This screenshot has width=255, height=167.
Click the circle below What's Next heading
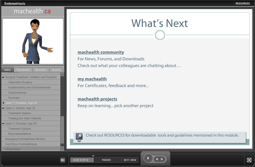pyautogui.click(x=160, y=35)
